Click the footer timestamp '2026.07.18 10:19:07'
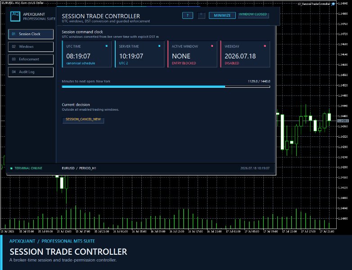The image size is (352, 270). [x=255, y=168]
